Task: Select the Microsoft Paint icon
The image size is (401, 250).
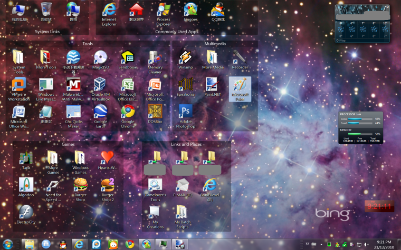Action: coord(240,85)
